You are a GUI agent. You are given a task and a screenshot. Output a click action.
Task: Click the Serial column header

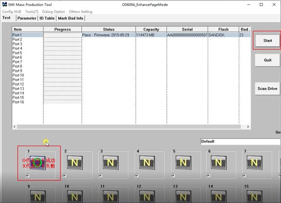pos(187,29)
